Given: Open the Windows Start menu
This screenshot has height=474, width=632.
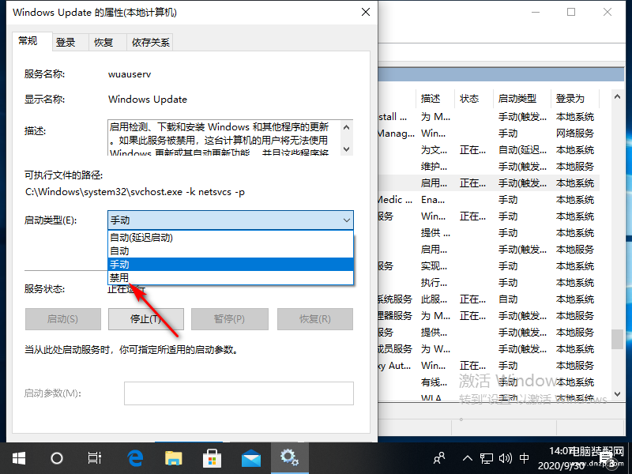Looking at the screenshot, I should 18,458.
